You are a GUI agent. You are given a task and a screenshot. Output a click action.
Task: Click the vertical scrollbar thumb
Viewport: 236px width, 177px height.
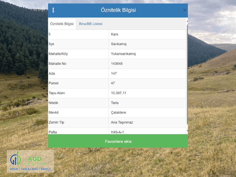(x=187, y=74)
